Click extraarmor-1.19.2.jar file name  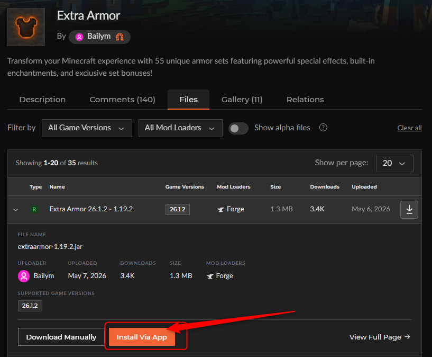coord(50,247)
